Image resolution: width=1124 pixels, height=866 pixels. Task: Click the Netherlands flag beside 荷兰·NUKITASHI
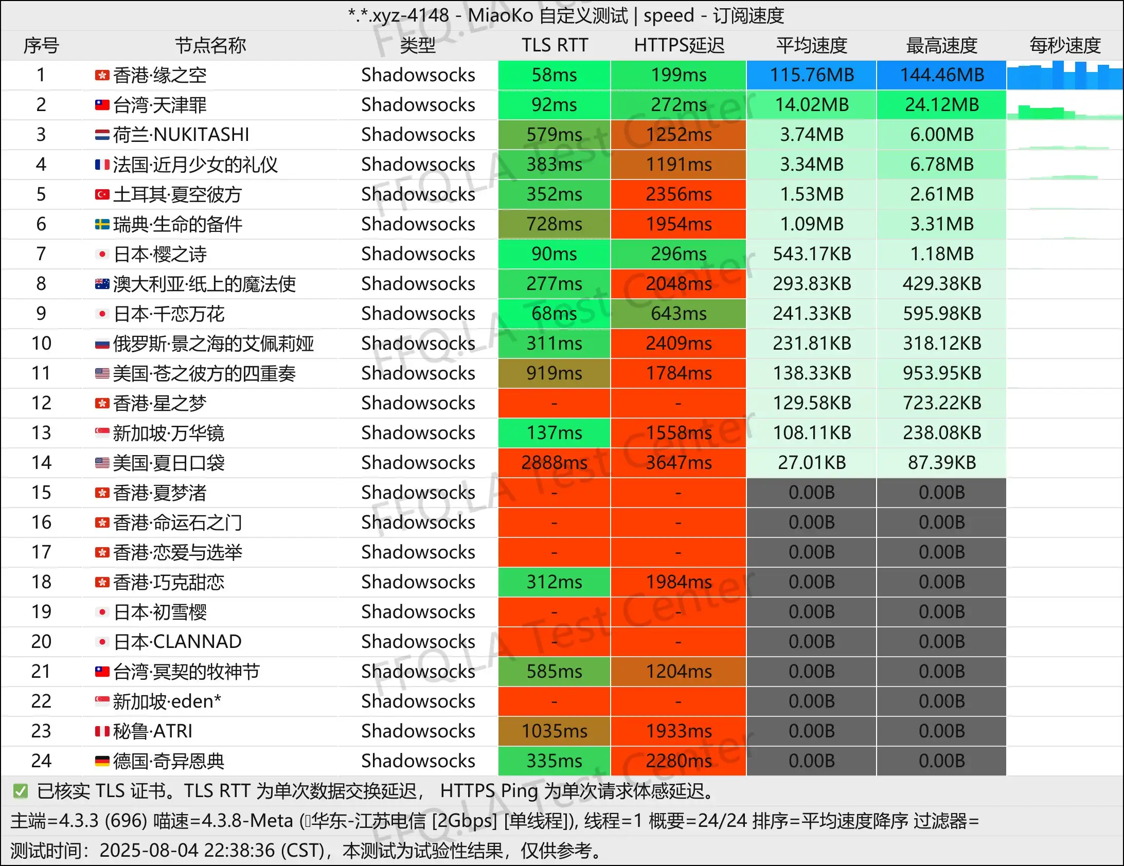tap(102, 135)
